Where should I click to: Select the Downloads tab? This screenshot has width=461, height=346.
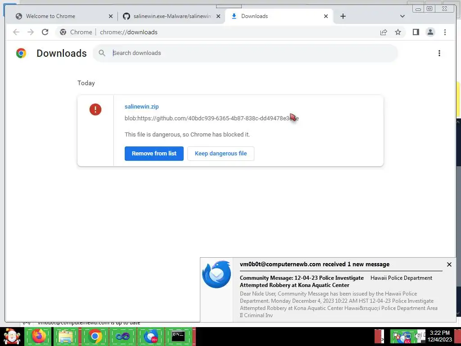[x=279, y=16]
